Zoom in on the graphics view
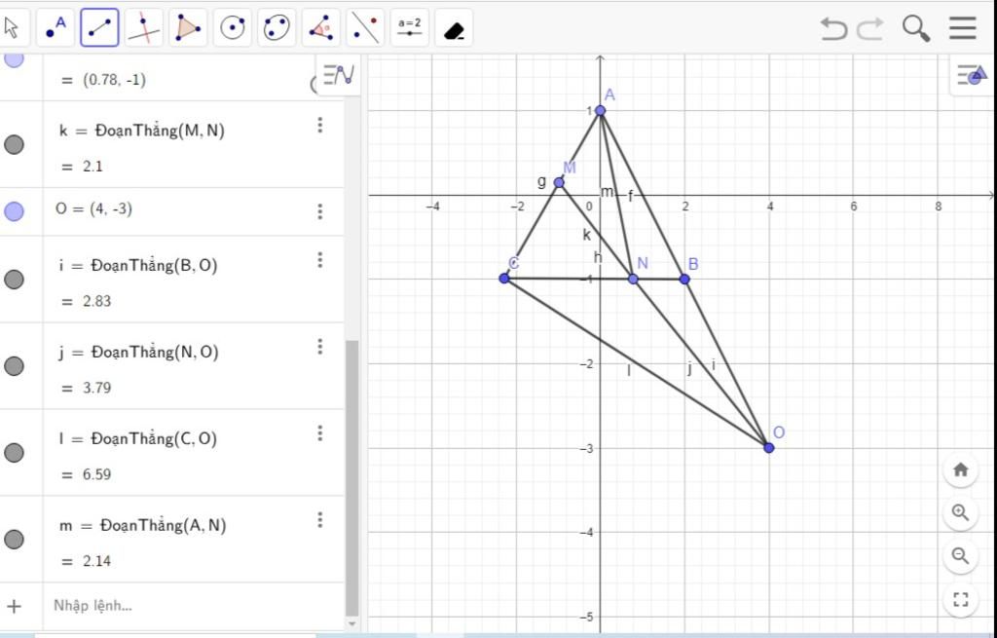Image resolution: width=997 pixels, height=638 pixels. (960, 512)
